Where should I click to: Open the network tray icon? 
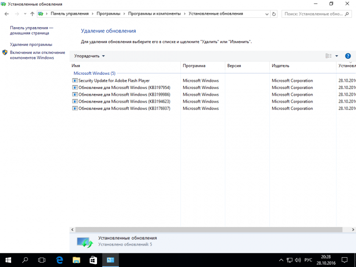290,260
